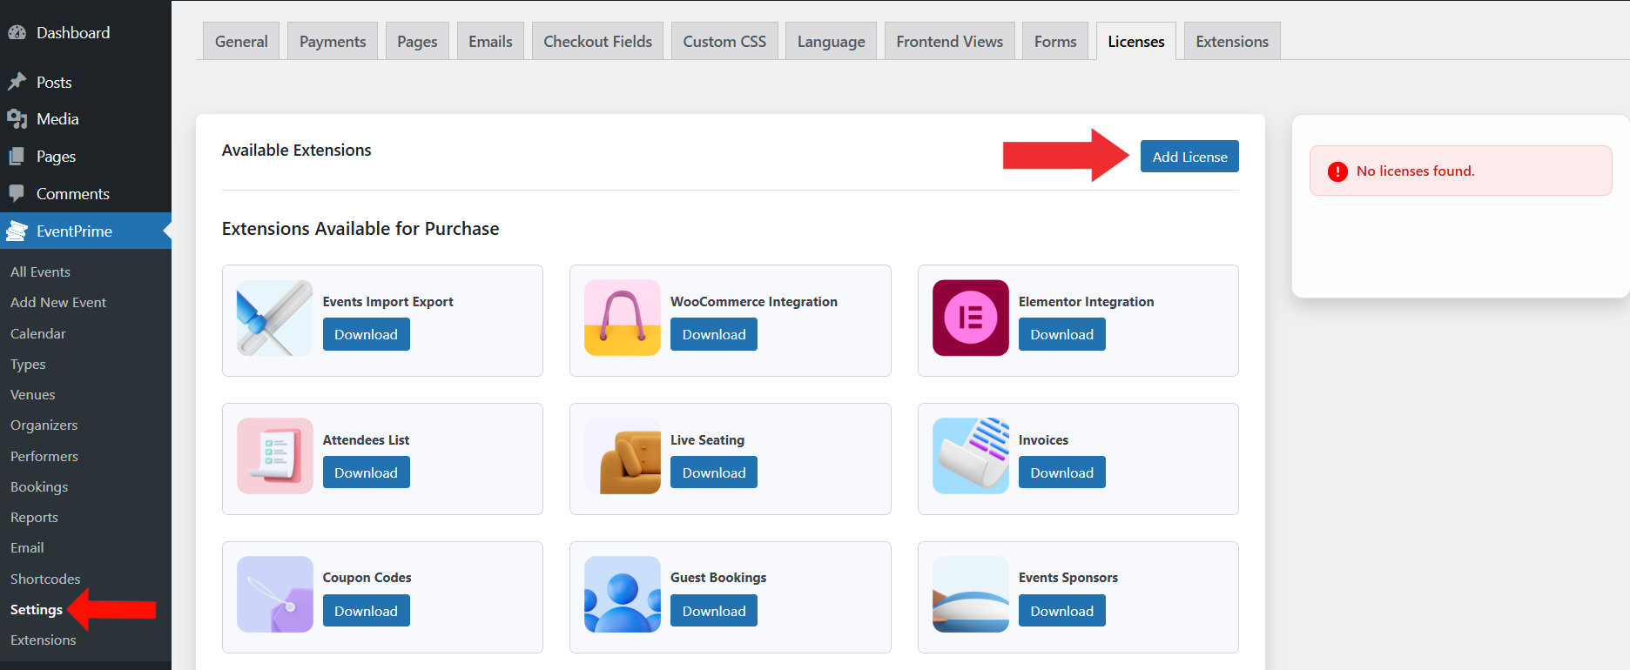Switch to the Checkout Fields tab

[597, 42]
